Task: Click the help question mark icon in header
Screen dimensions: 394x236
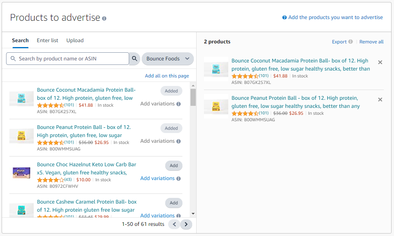Action: 284,17
